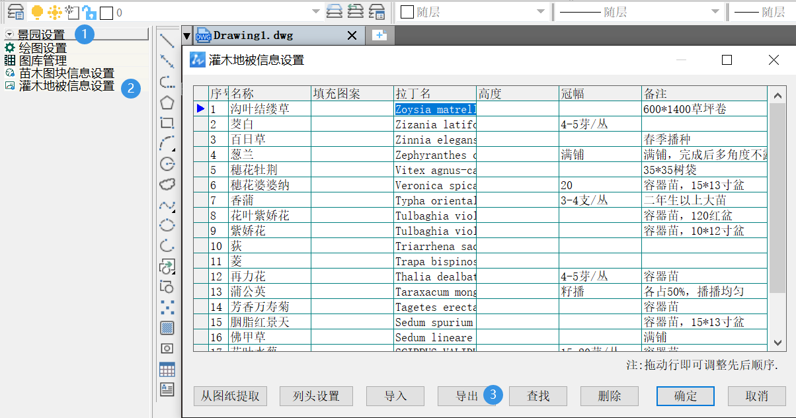Open the Layer Properties manager icon
Image resolution: width=796 pixels, height=418 pixels.
coord(16,11)
